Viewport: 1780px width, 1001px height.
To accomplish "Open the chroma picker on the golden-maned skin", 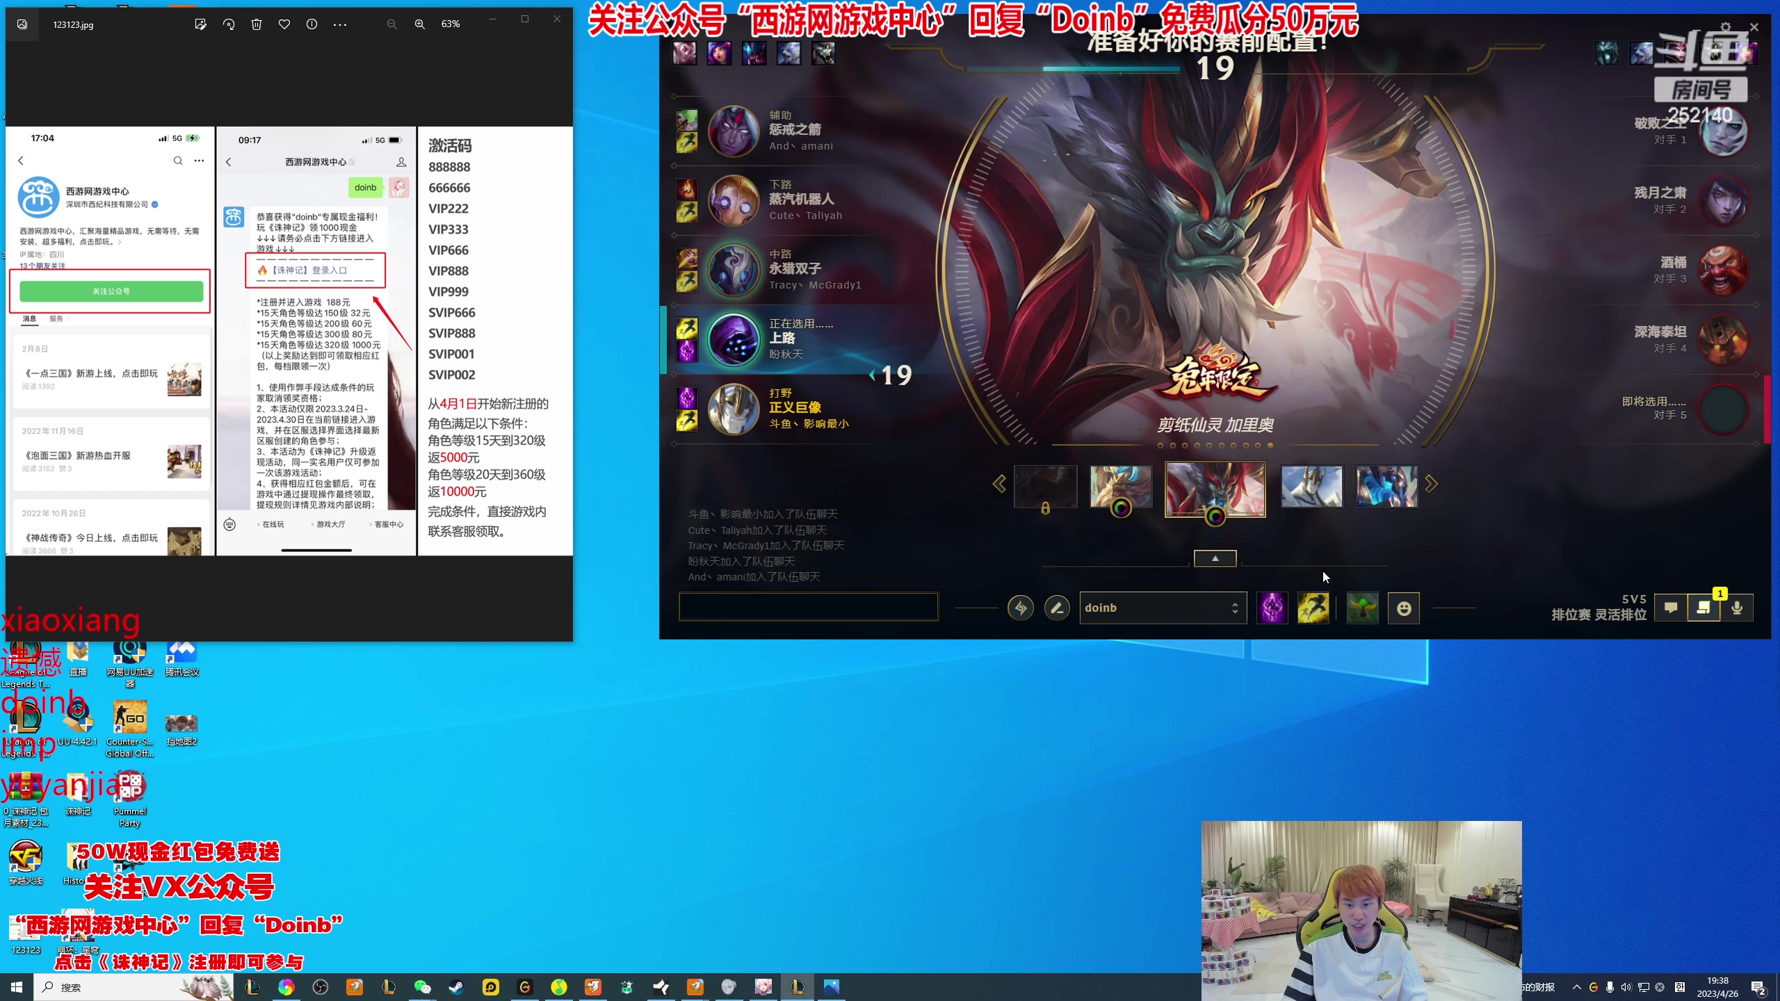I will click(x=1121, y=508).
